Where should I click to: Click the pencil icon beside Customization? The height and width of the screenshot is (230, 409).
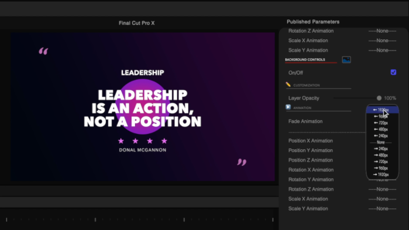[288, 84]
